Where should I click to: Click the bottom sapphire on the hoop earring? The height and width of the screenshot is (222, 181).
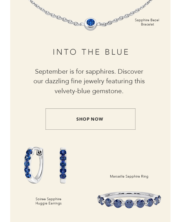click(x=28, y=175)
